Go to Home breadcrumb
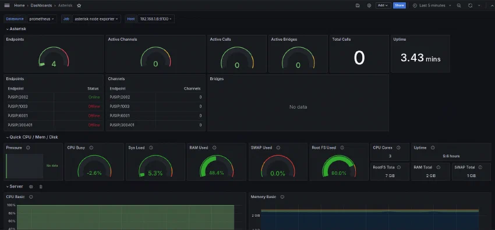Viewport: 495px width, 230px height. coord(19,6)
